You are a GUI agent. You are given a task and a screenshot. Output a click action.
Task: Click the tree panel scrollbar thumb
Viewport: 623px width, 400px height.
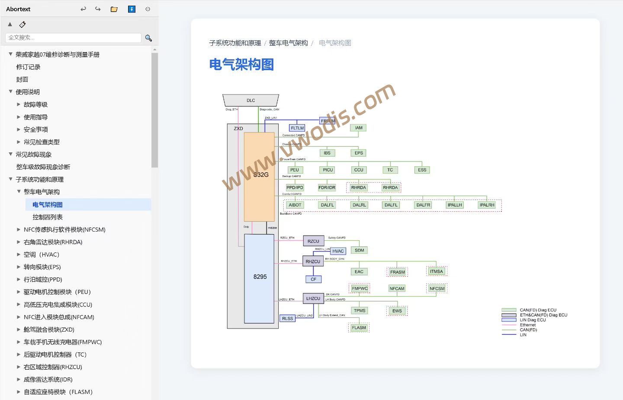[x=155, y=110]
